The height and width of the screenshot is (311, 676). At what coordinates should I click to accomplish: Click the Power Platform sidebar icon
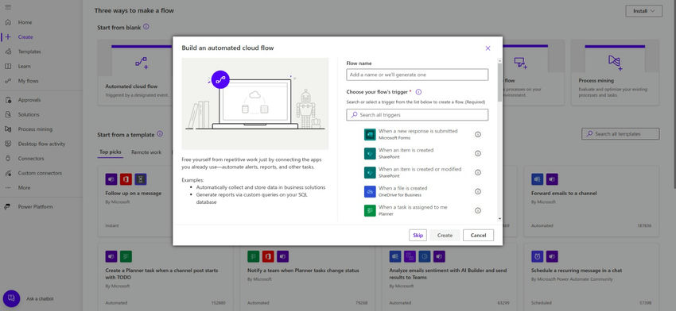pos(8,206)
